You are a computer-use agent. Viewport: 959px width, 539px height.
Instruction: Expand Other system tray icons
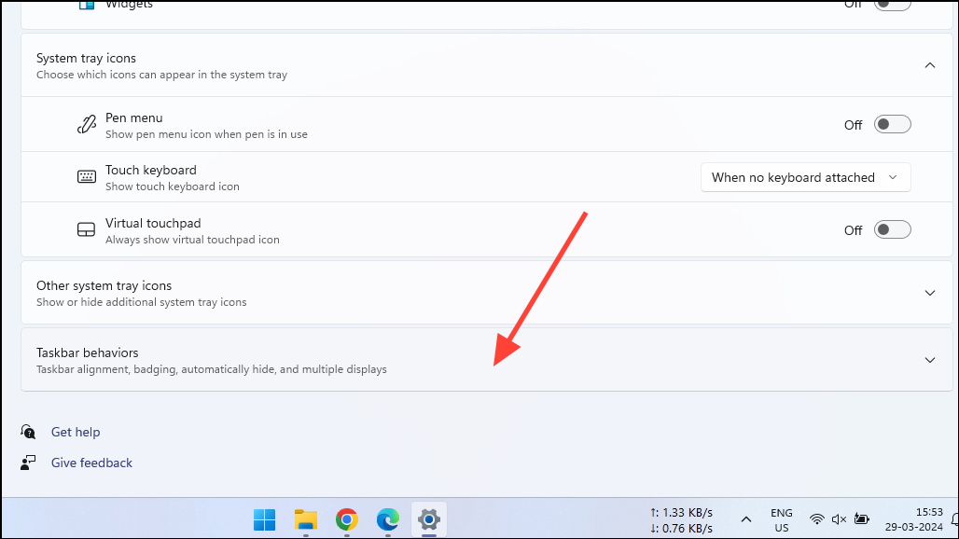(x=929, y=292)
